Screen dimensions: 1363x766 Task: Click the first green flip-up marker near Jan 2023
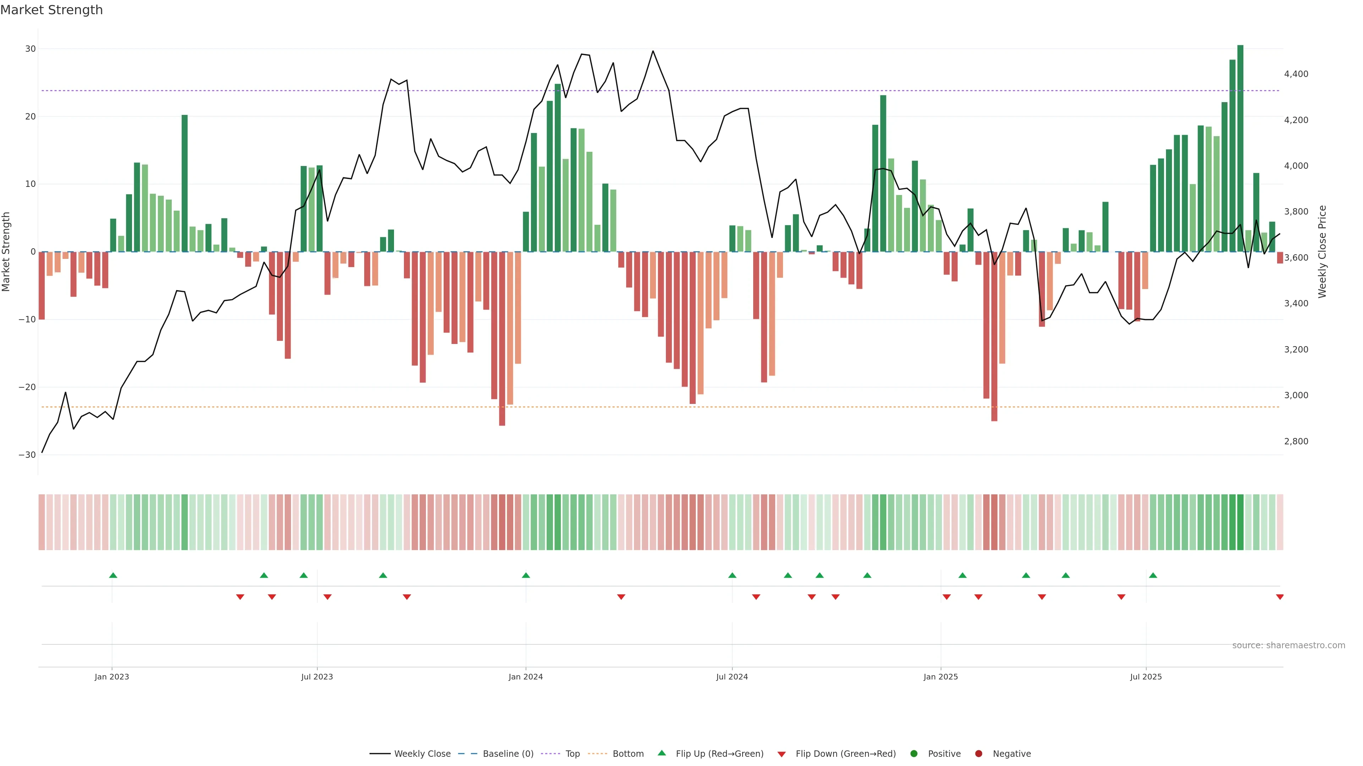click(113, 575)
